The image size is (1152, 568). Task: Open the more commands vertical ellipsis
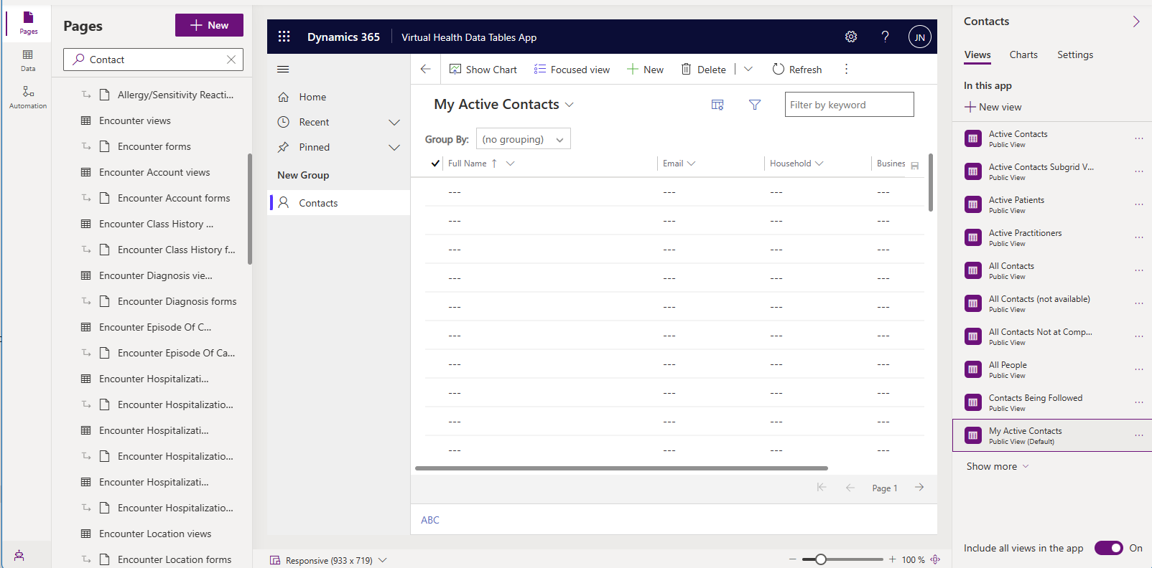coord(846,69)
